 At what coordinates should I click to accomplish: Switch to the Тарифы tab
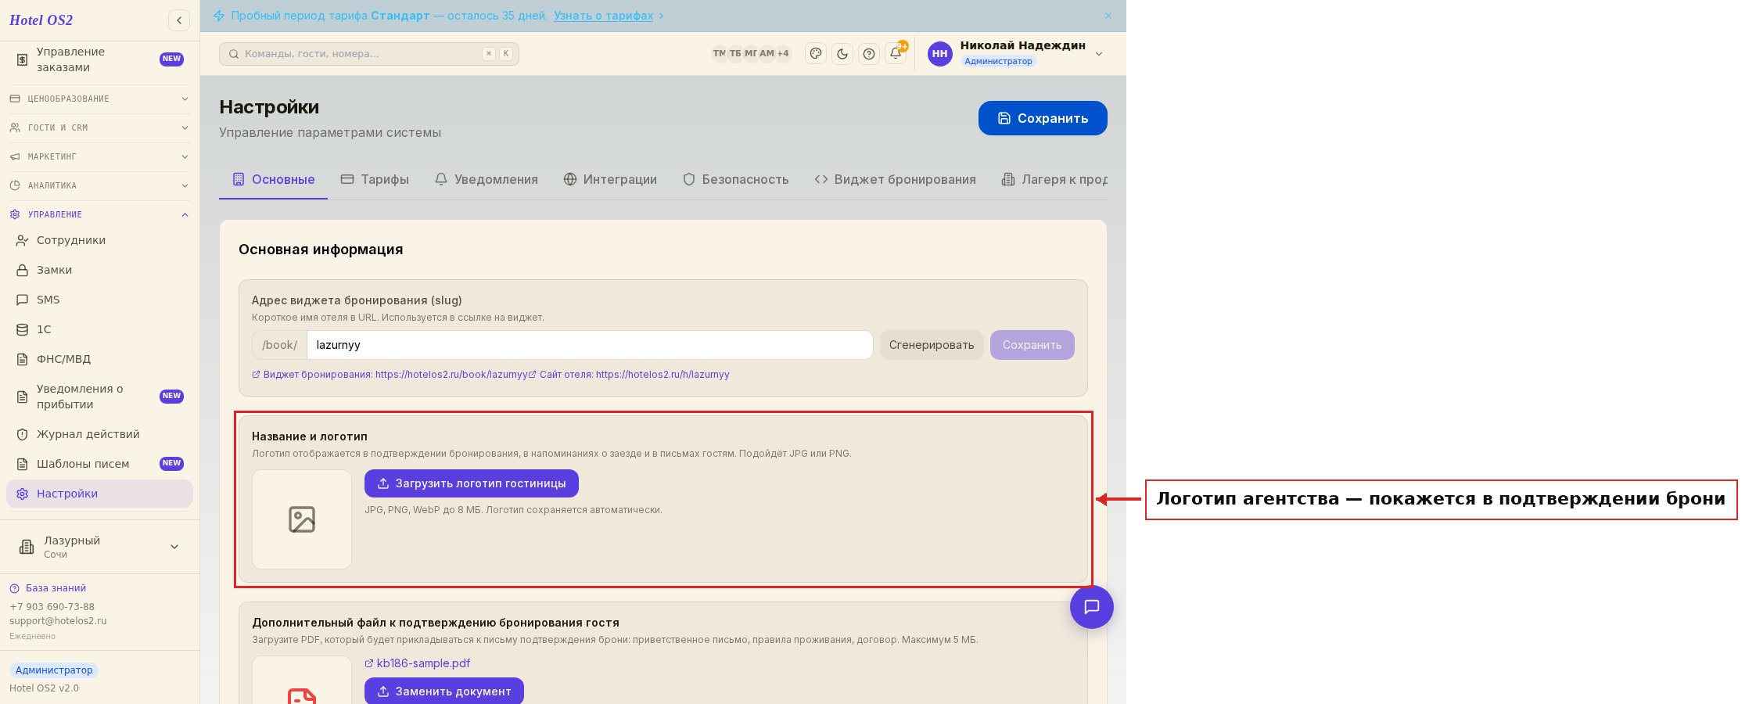click(x=375, y=179)
